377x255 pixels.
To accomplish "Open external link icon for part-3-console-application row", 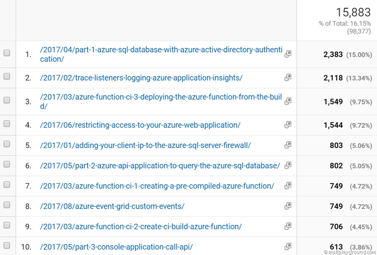I will click(x=288, y=247).
